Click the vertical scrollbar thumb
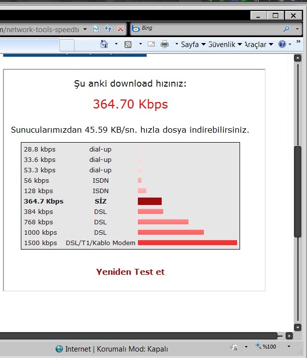307x358 pixels. coord(298,191)
